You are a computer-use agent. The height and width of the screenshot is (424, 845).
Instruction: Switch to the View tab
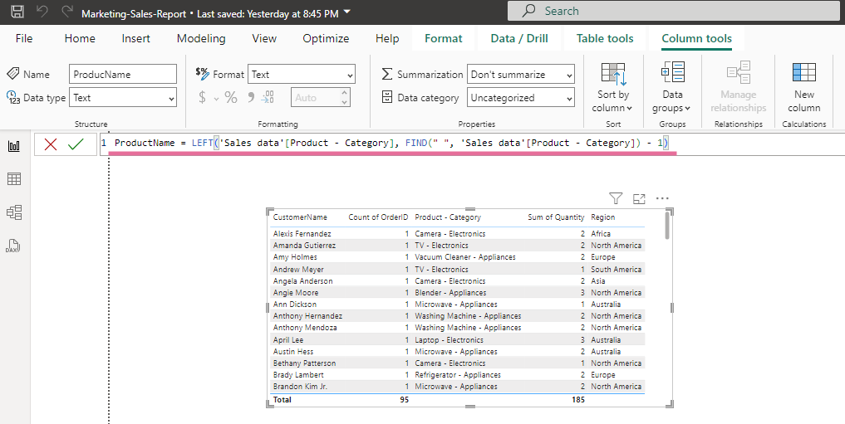click(x=264, y=38)
